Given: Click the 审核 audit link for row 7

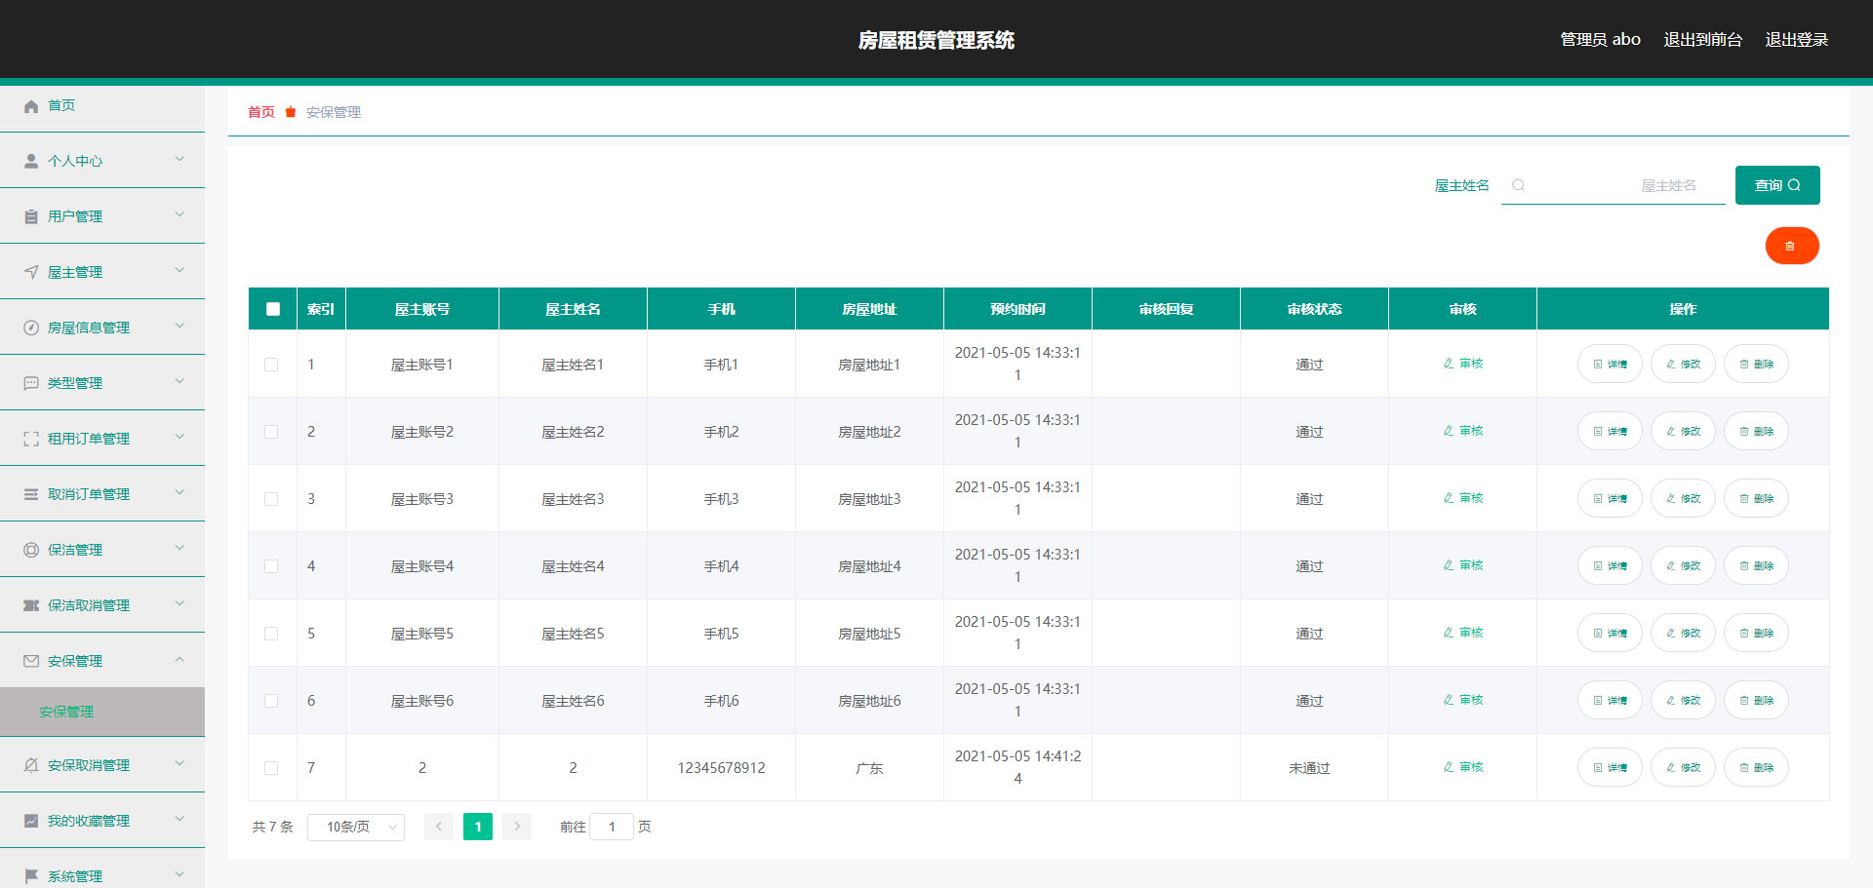Looking at the screenshot, I should 1463,767.
